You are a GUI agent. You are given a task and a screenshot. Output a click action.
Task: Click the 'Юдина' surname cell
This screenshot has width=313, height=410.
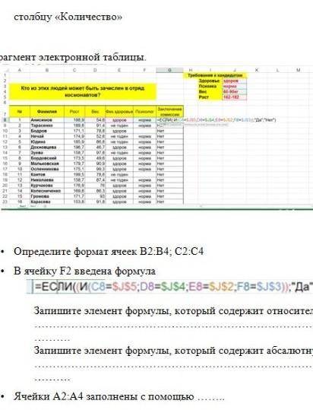(x=47, y=141)
